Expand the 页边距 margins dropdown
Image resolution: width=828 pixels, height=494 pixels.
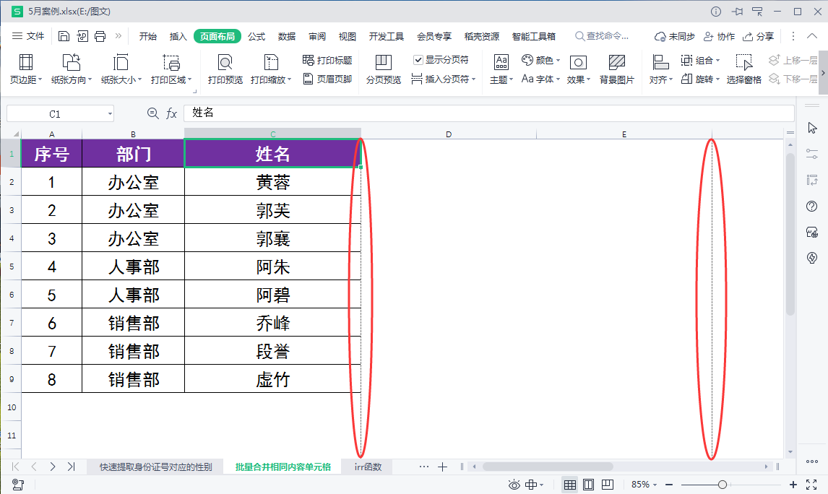coord(26,79)
